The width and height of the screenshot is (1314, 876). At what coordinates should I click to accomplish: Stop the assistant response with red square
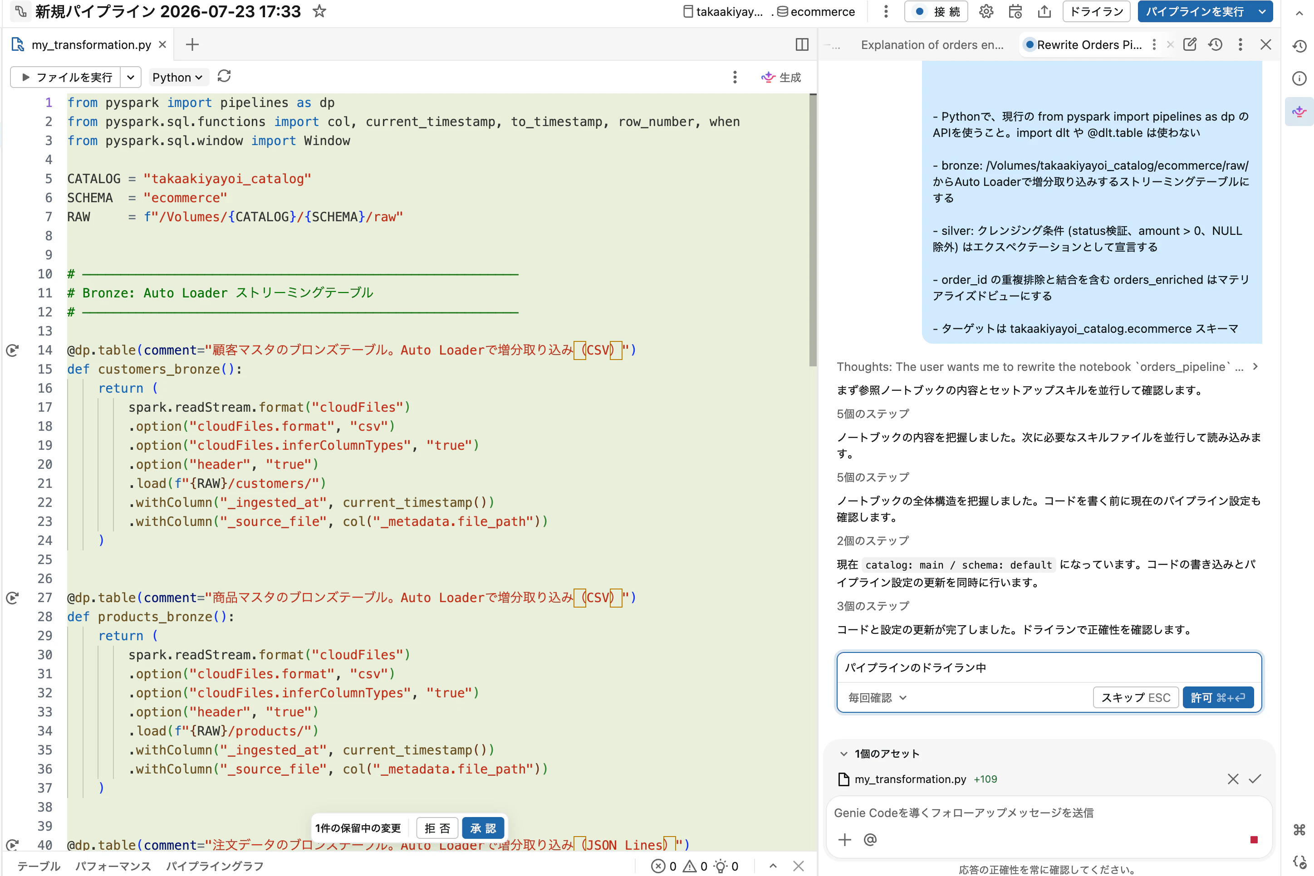coord(1254,840)
